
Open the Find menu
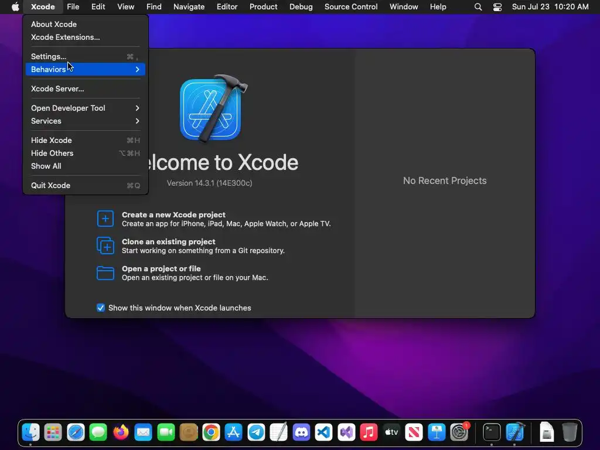pos(154,7)
